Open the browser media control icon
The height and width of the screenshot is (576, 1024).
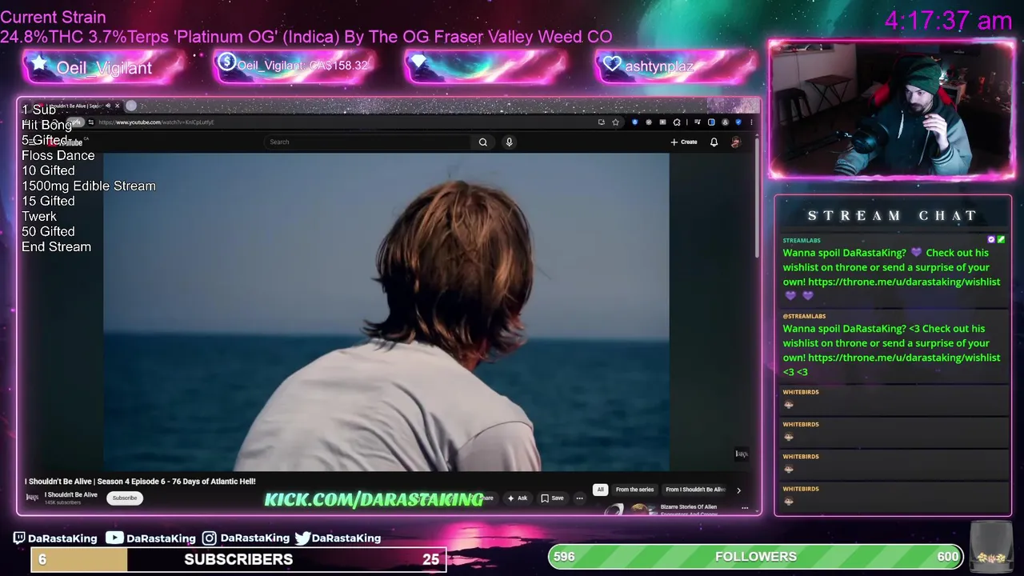[x=698, y=122]
